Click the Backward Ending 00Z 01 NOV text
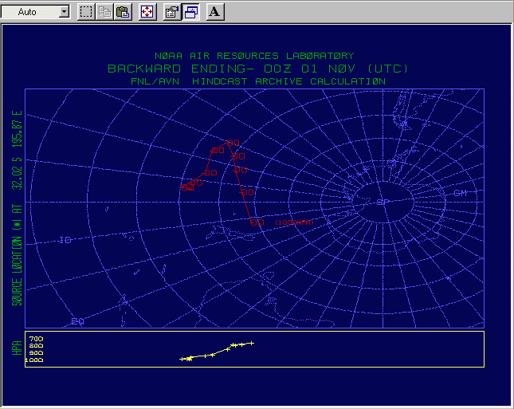Viewport: 514px width, 409px height. (x=257, y=69)
